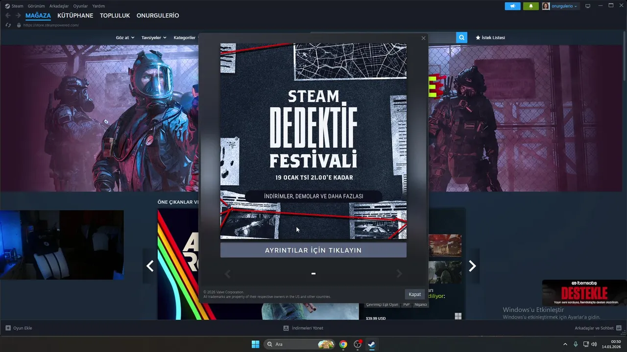Click the Windows platform icon on game card

pos(458,316)
